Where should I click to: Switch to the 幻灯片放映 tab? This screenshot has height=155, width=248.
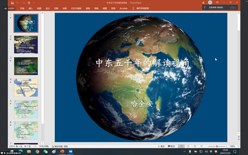pyautogui.click(x=76, y=8)
